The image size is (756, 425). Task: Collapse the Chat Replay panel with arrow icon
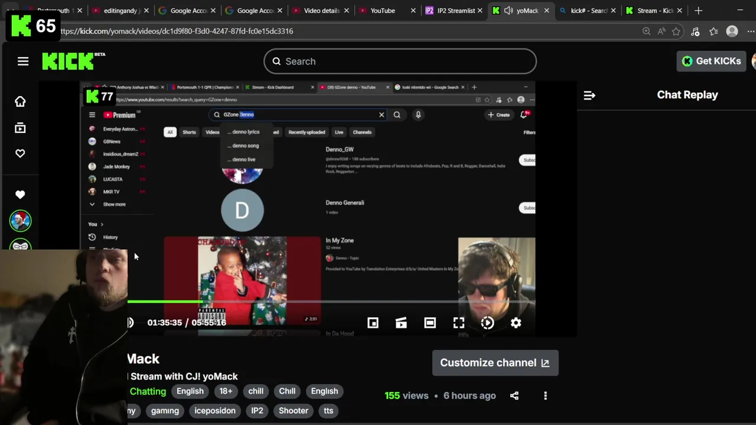click(589, 95)
